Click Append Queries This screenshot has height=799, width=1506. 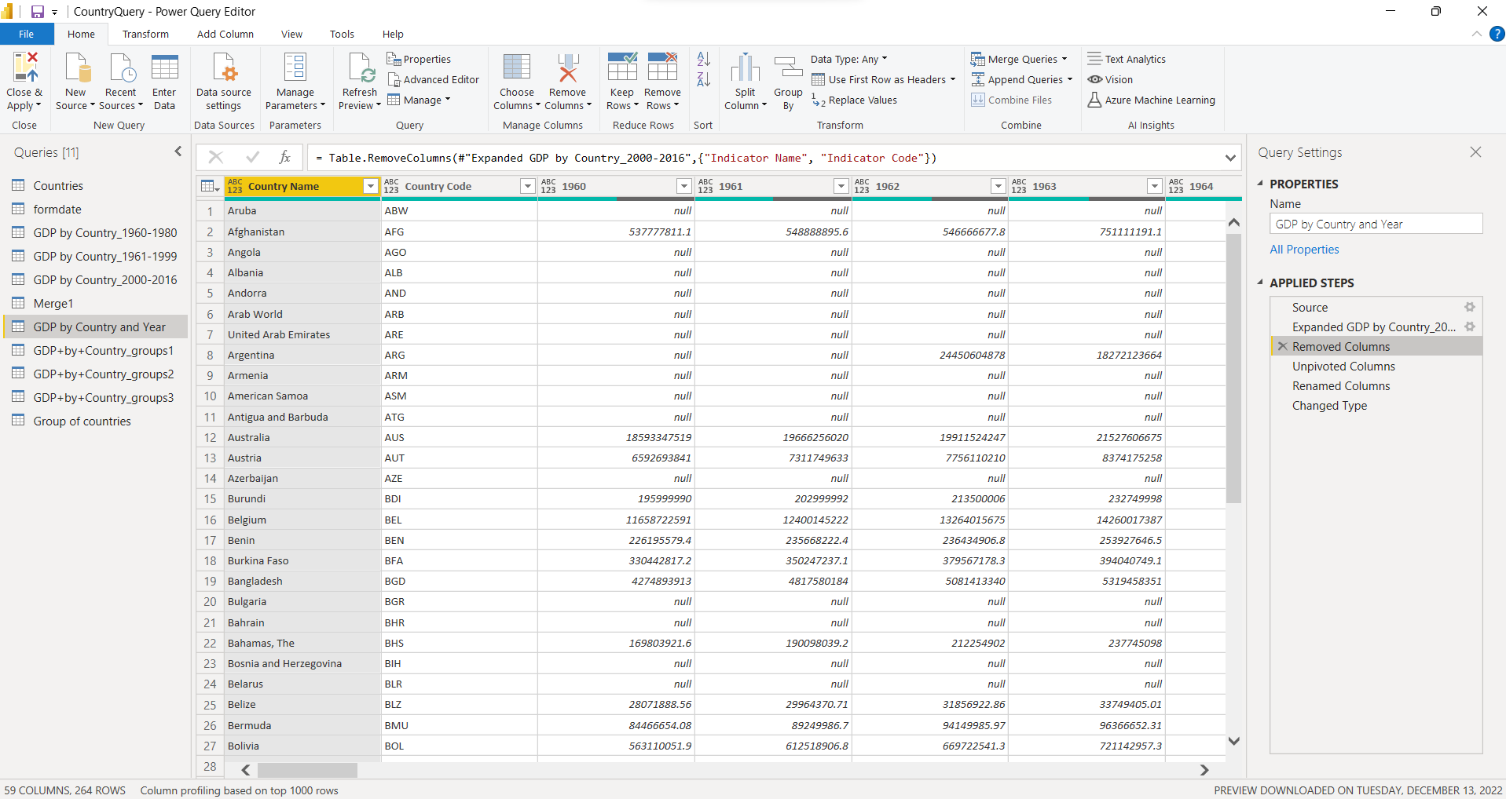click(x=1021, y=79)
